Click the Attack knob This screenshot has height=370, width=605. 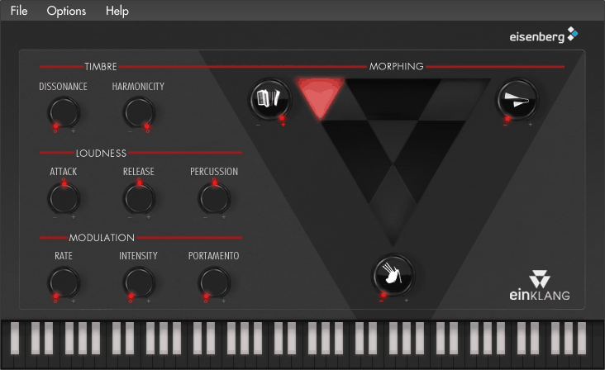coord(64,198)
